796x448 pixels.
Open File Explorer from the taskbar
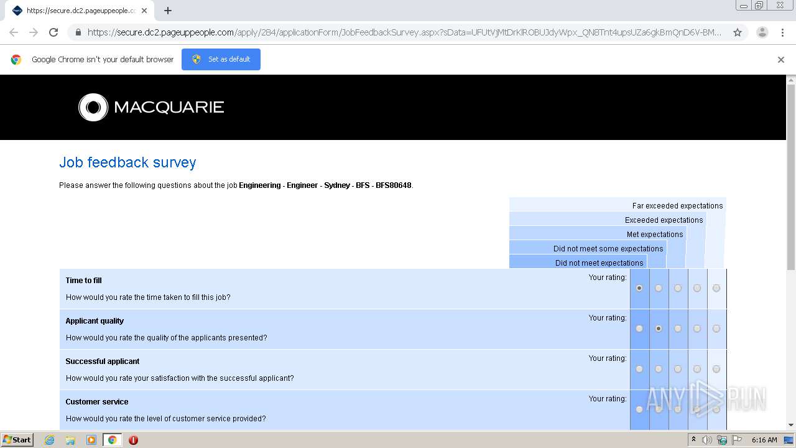coord(70,440)
